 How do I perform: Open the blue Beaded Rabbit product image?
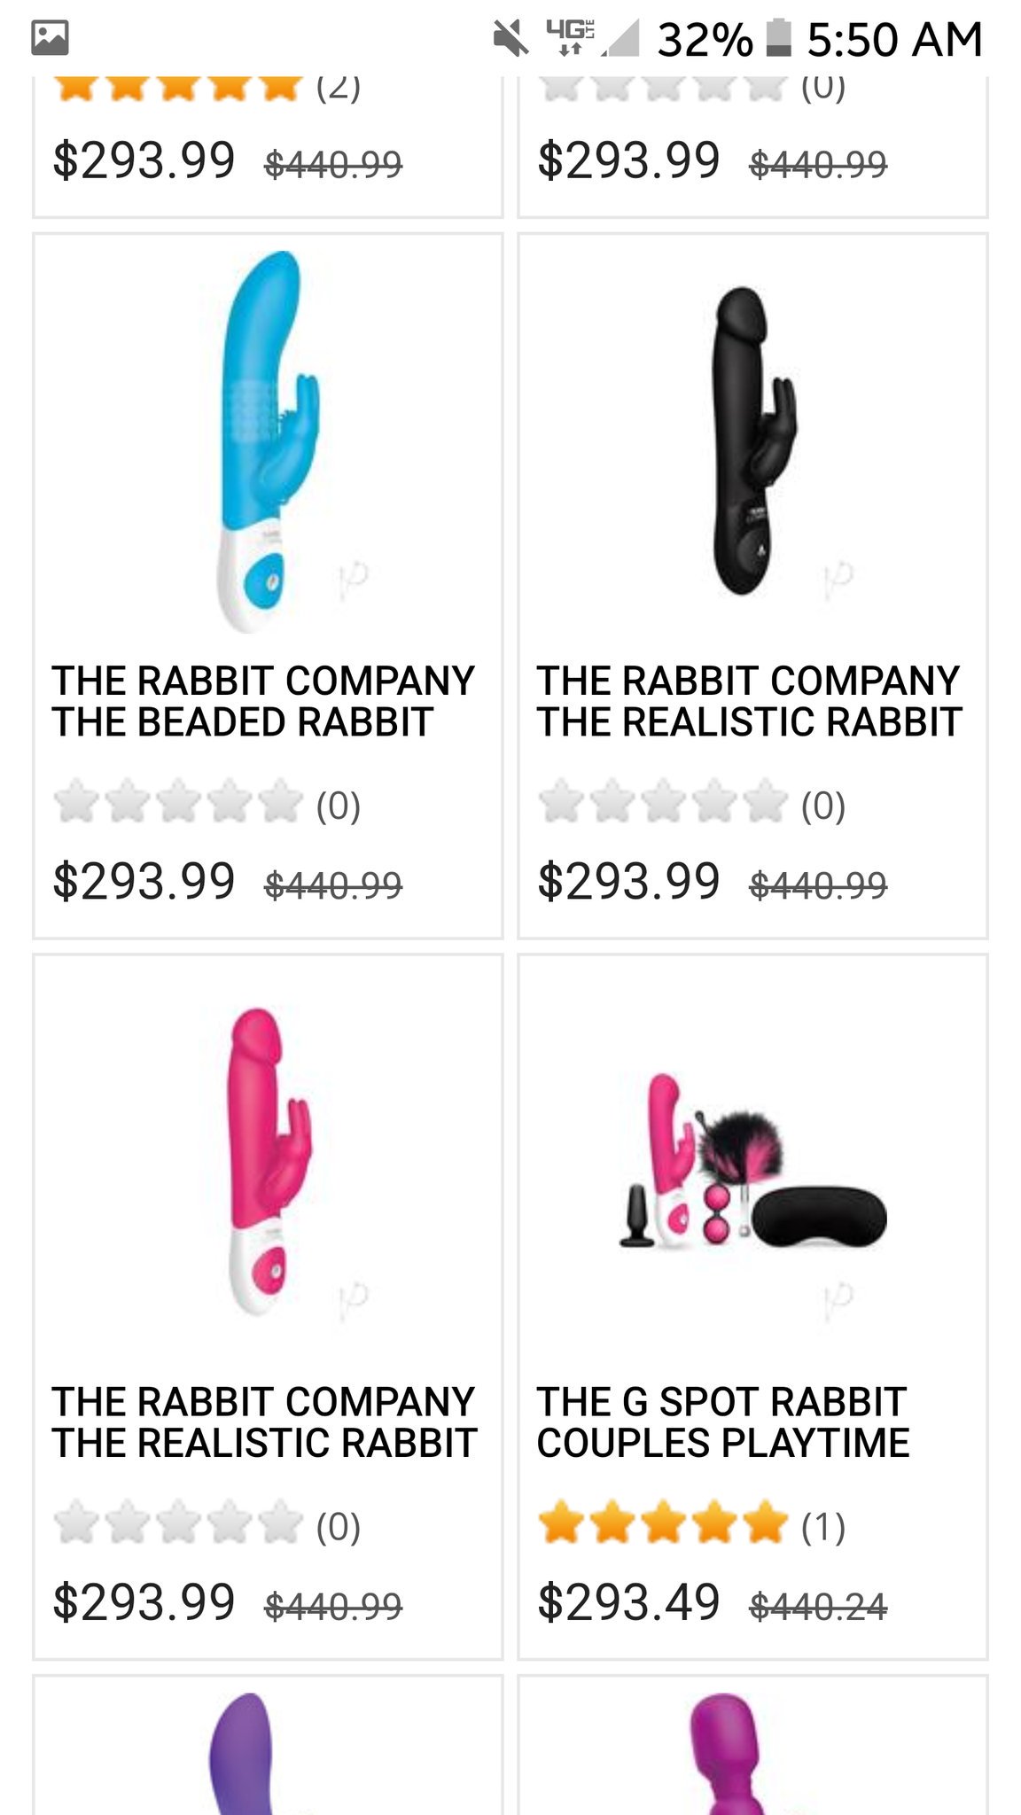268,441
